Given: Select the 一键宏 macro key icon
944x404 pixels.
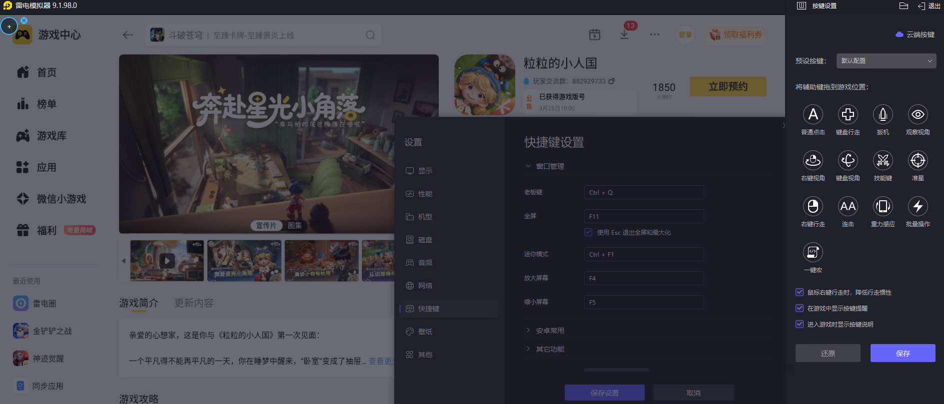Looking at the screenshot, I should pos(813,252).
